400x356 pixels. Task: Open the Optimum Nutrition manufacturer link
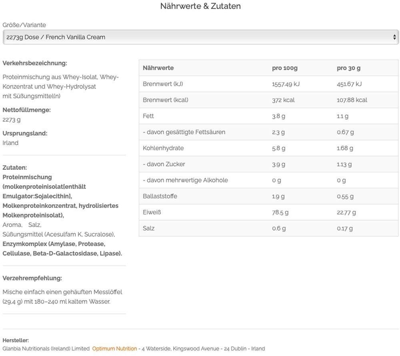[114, 349]
